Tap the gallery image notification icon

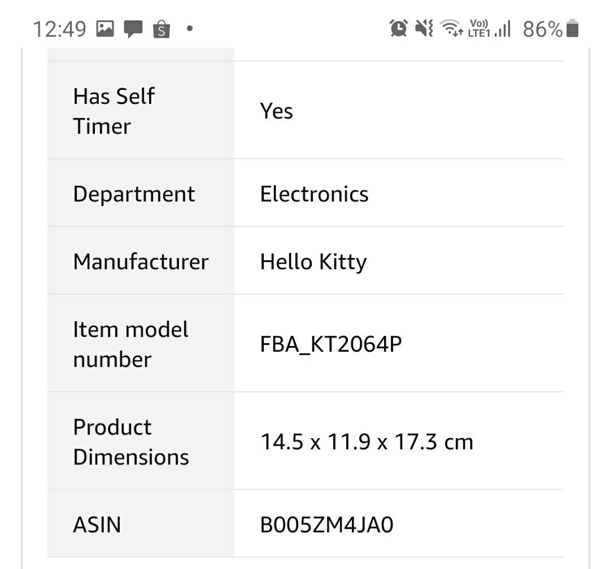[105, 28]
